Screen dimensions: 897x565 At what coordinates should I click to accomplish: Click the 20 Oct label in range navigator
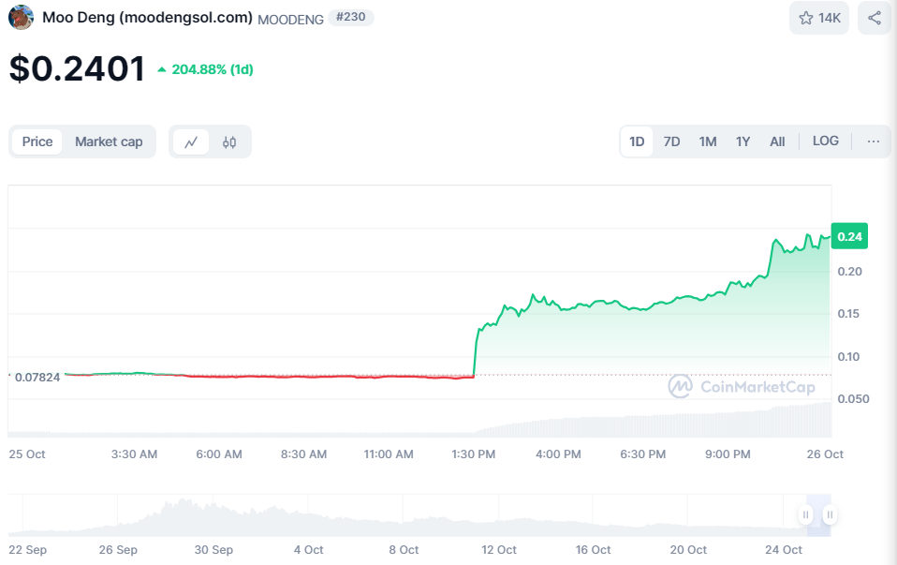[688, 550]
